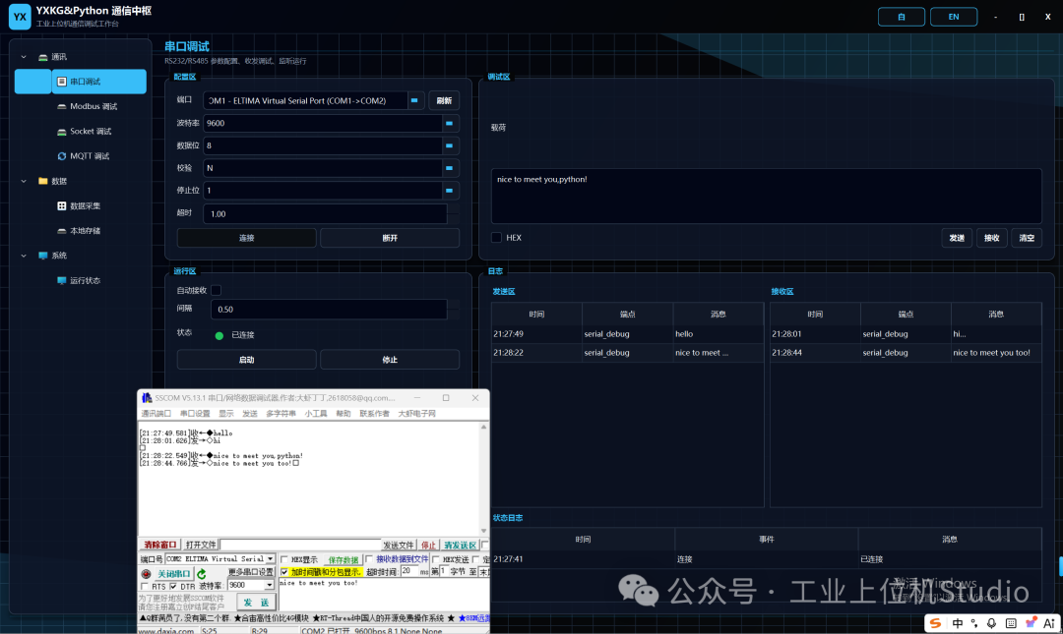This screenshot has width=1063, height=634.
Task: Click the 白 theme toggle button
Action: click(901, 17)
